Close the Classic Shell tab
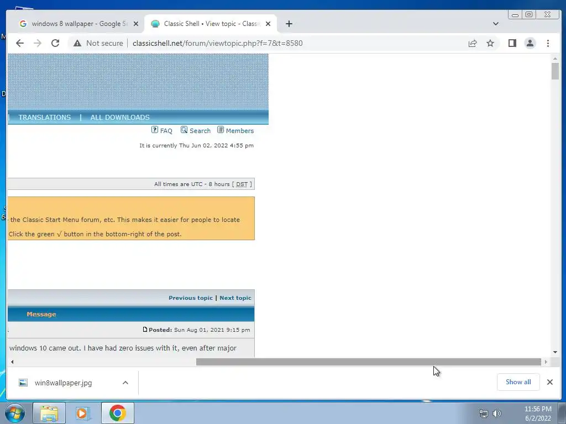 click(268, 24)
